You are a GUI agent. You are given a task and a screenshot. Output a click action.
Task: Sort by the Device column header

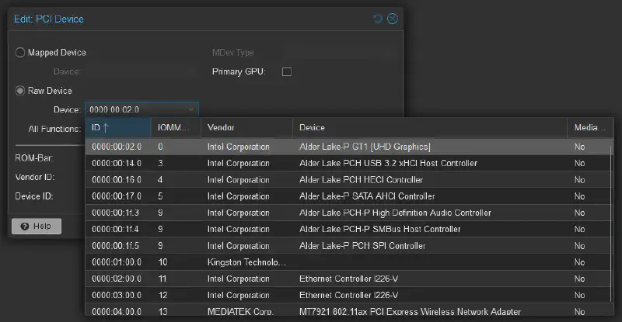429,127
